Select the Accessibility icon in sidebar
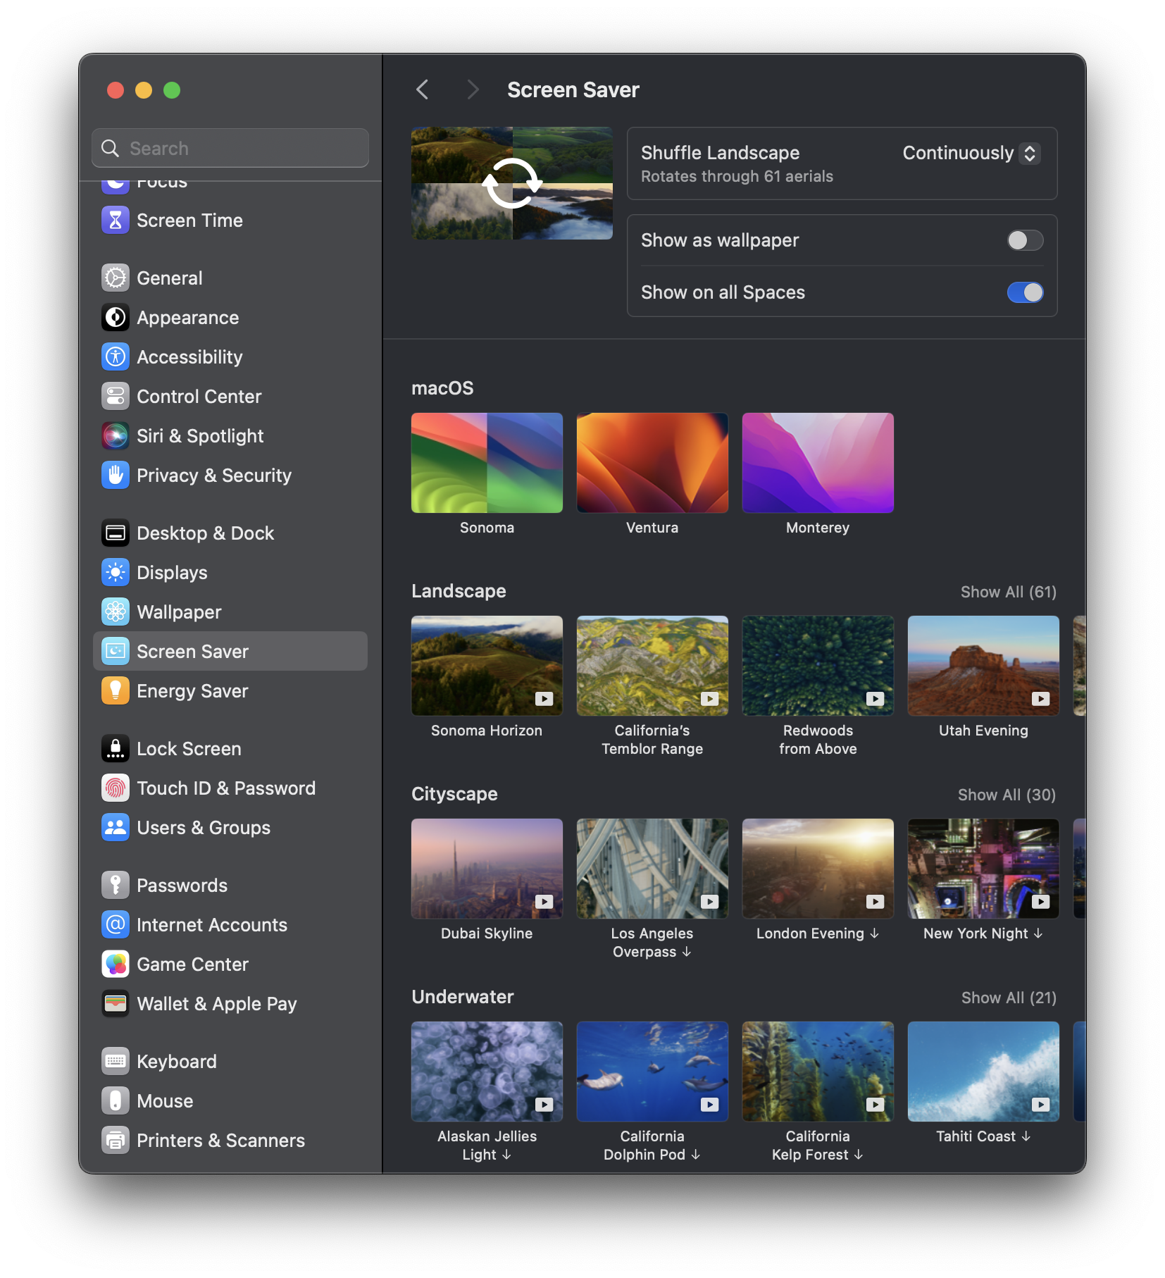Image resolution: width=1165 pixels, height=1278 pixels. (x=116, y=356)
